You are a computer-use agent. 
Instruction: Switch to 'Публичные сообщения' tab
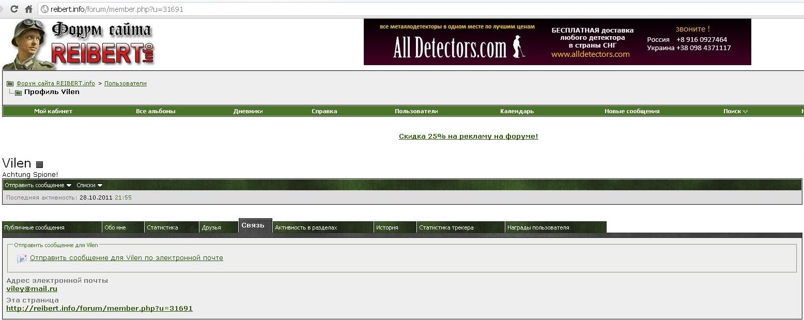[52, 227]
